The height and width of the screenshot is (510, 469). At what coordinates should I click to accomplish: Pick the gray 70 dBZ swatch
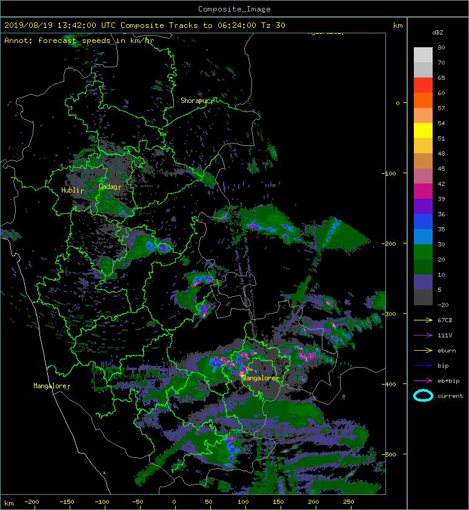point(423,70)
